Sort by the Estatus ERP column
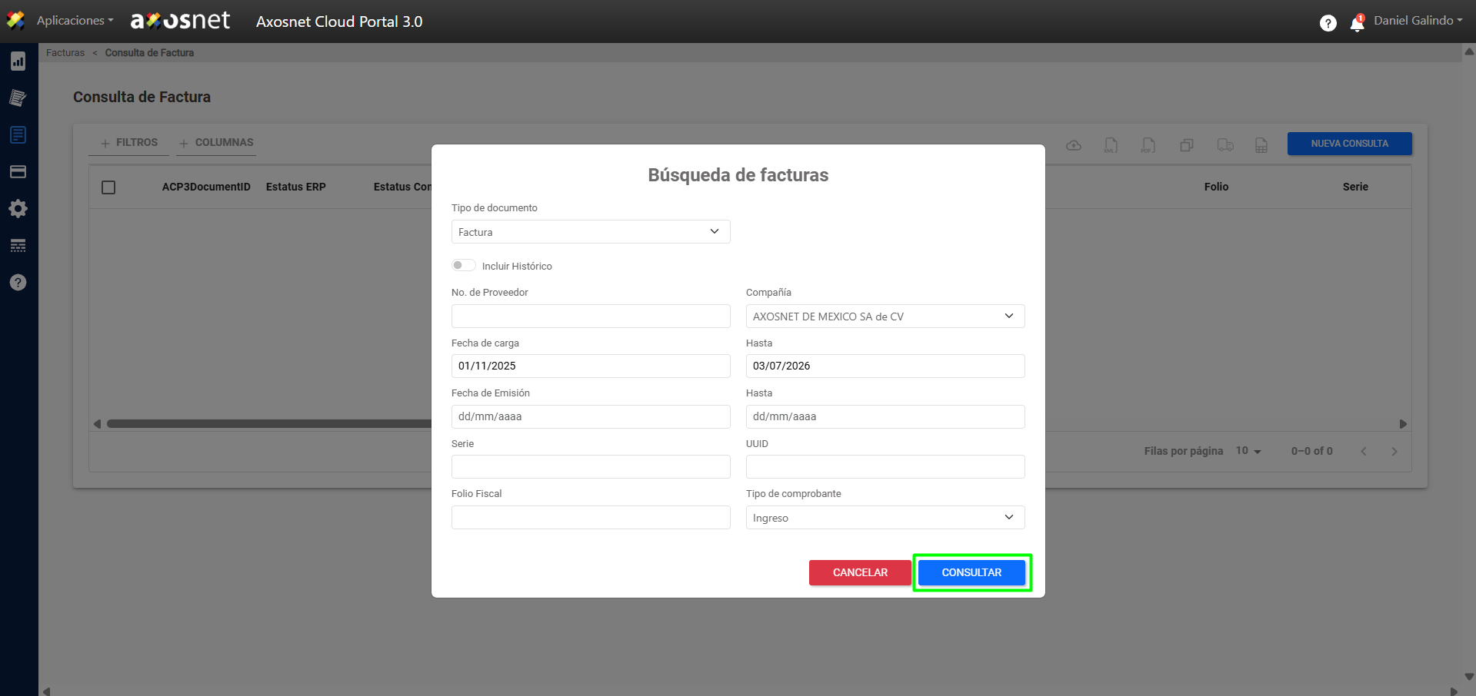1476x696 pixels. pyautogui.click(x=296, y=187)
